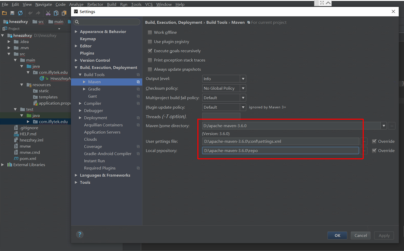
Task: Click project-level icon beside Gradle
Action: point(138,89)
